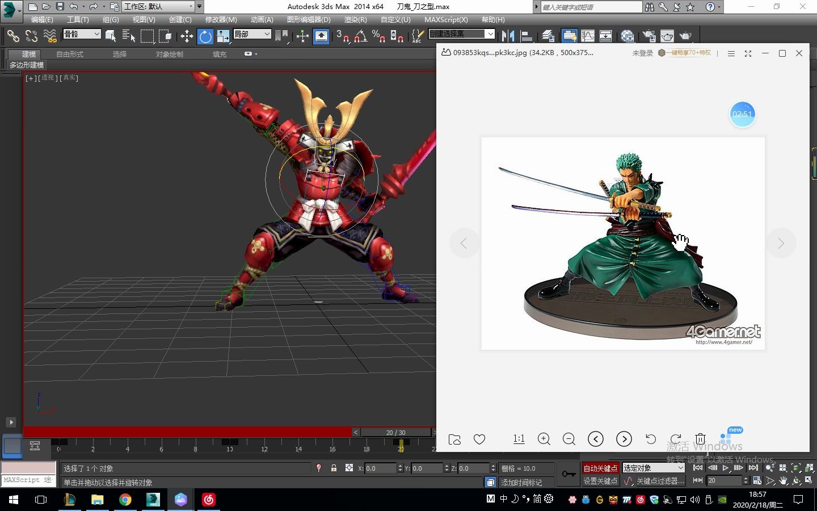Toggle the 3D Snaps icon

tap(343, 36)
